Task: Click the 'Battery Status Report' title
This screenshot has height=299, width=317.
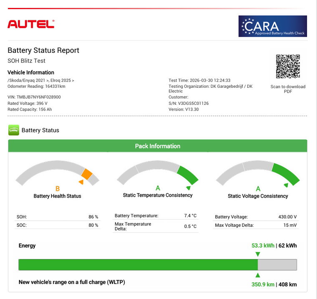Action: click(x=43, y=50)
